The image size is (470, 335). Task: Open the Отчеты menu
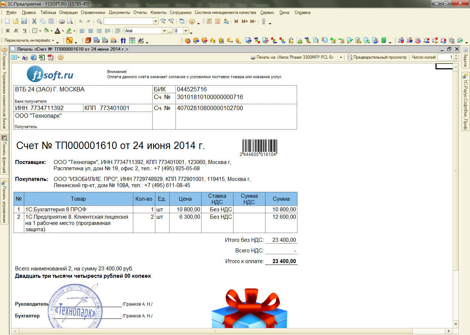click(140, 12)
